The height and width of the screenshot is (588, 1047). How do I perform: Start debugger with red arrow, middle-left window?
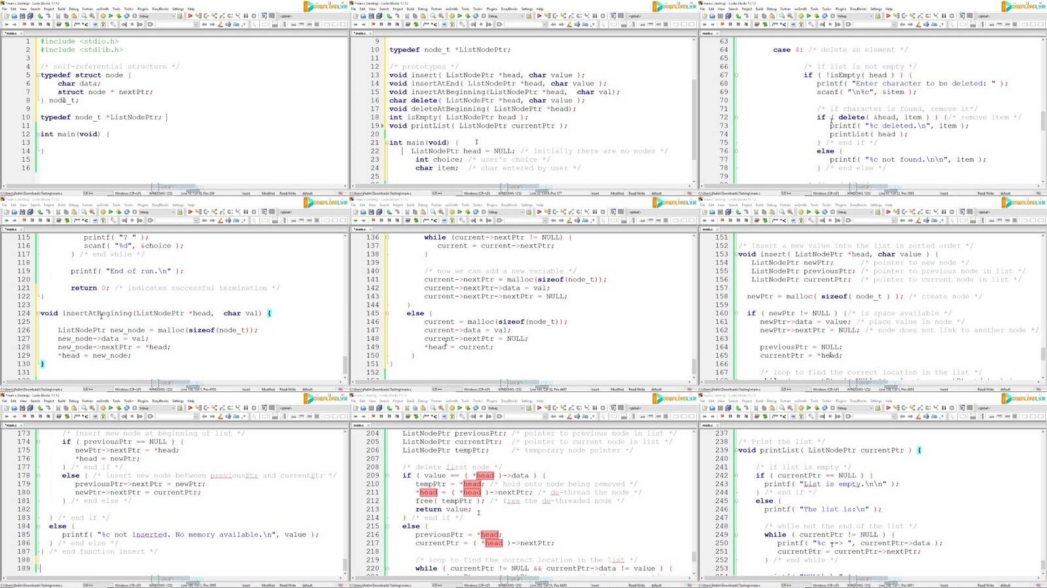[x=190, y=212]
